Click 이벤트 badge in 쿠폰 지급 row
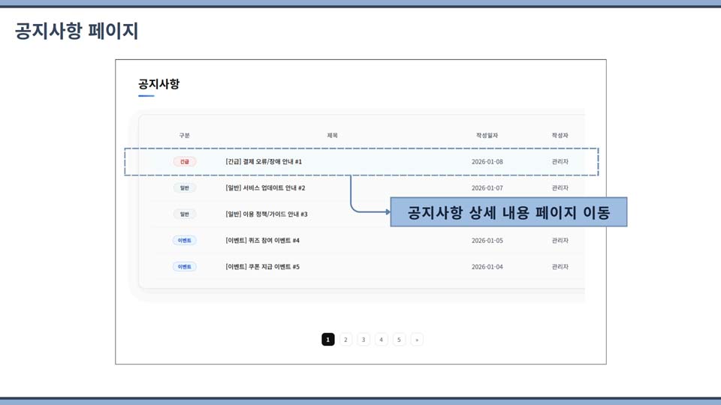 tap(184, 267)
